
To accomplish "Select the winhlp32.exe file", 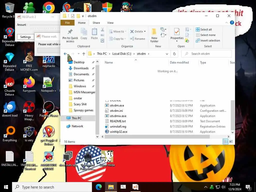I will click(118, 131).
